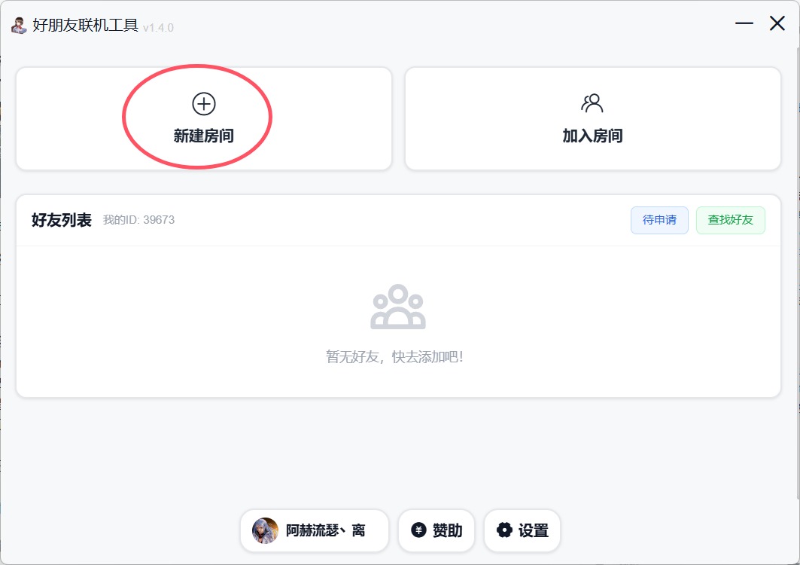800x565 pixels.
Task: Click the 好友列表 heading
Action: tap(61, 220)
